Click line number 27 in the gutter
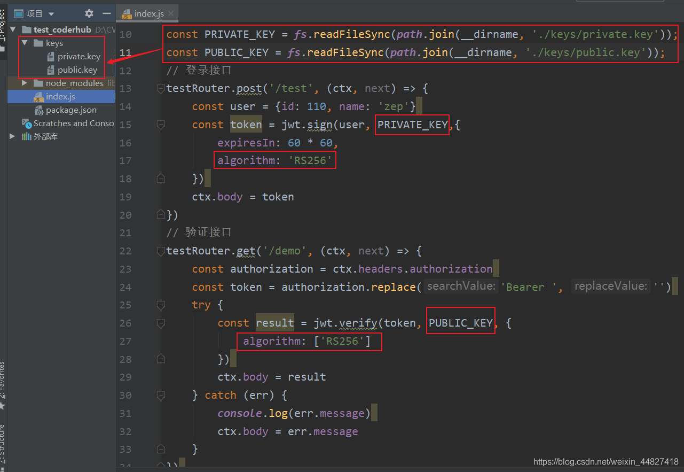This screenshot has width=684, height=472. [125, 341]
